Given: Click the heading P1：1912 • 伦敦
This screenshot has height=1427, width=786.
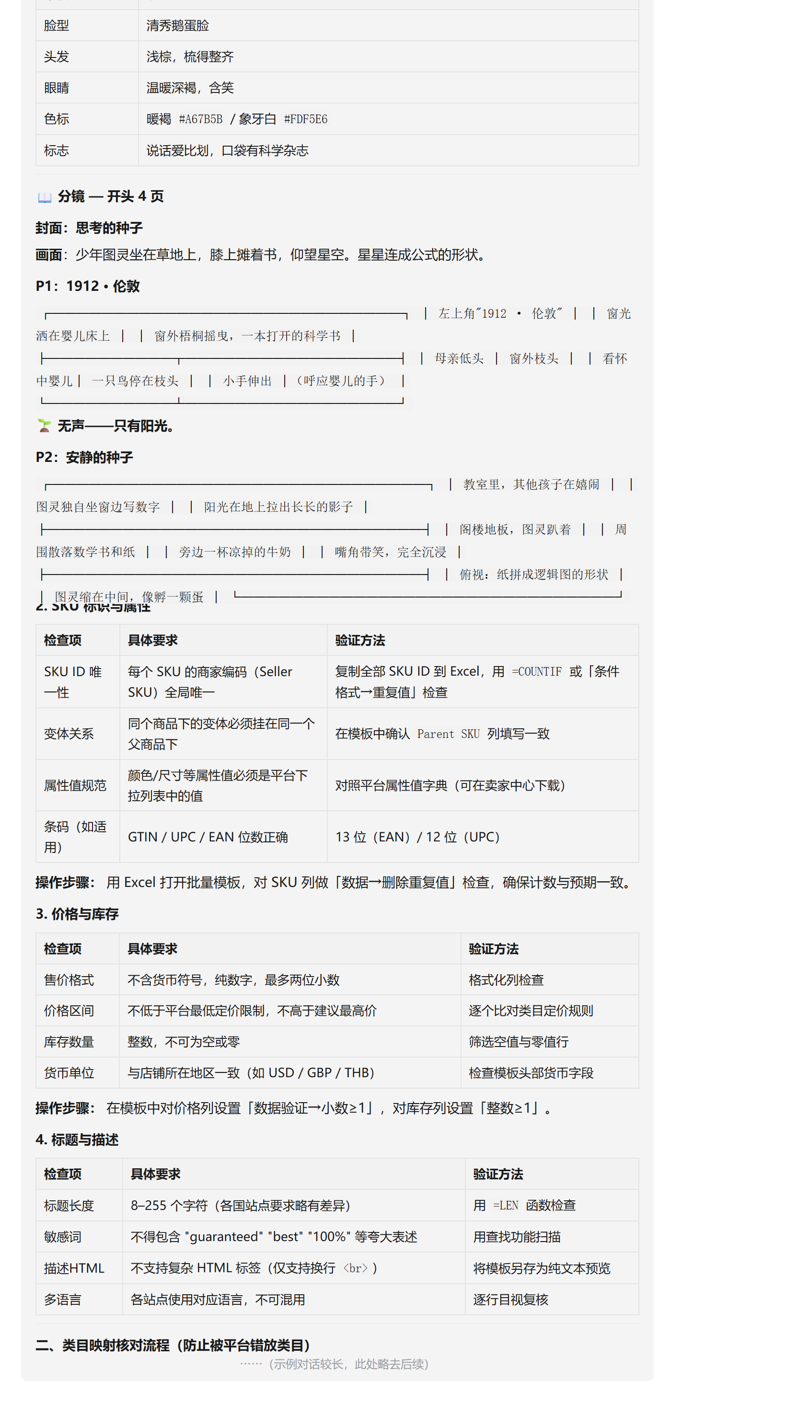Looking at the screenshot, I should 88,287.
